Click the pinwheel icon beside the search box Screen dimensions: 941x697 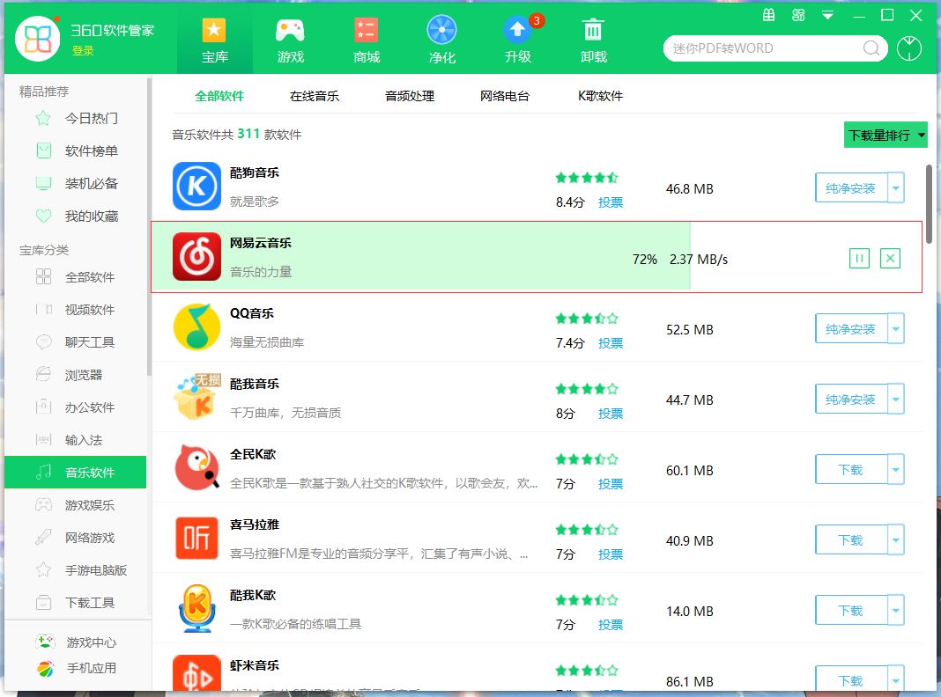pos(908,48)
